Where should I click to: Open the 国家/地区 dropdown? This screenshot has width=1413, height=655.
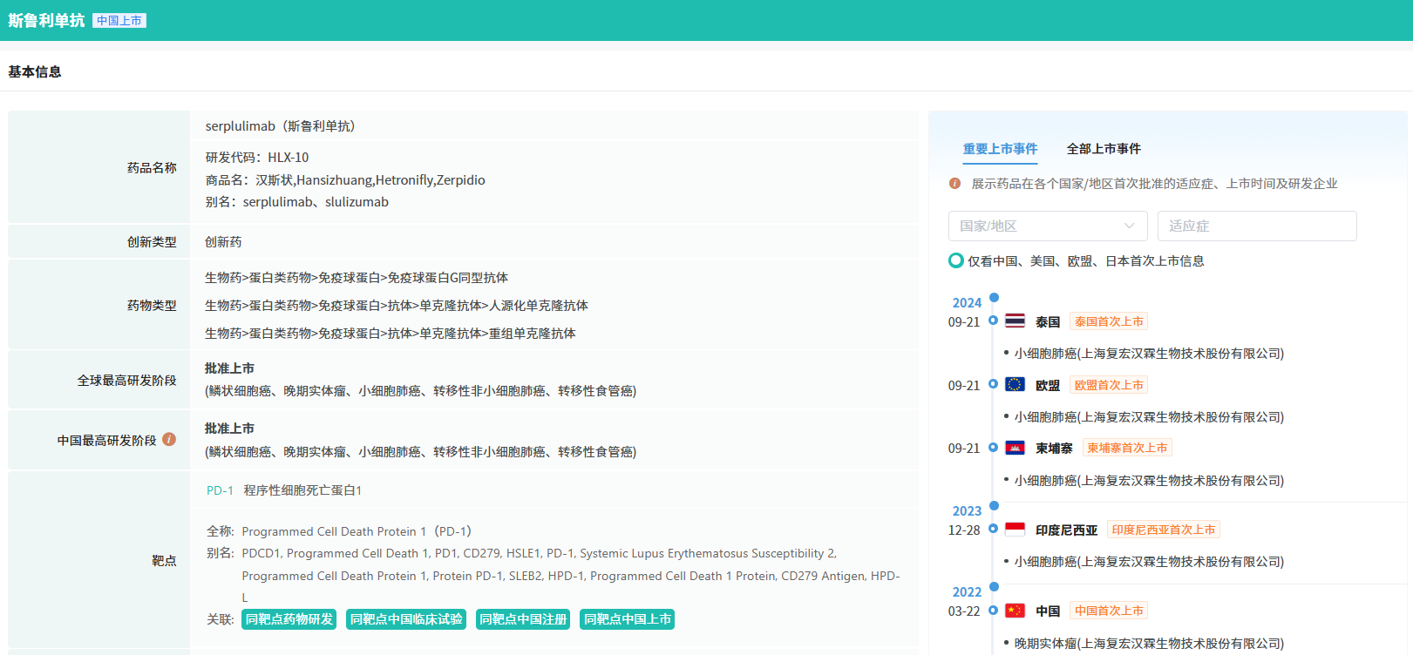(1047, 226)
